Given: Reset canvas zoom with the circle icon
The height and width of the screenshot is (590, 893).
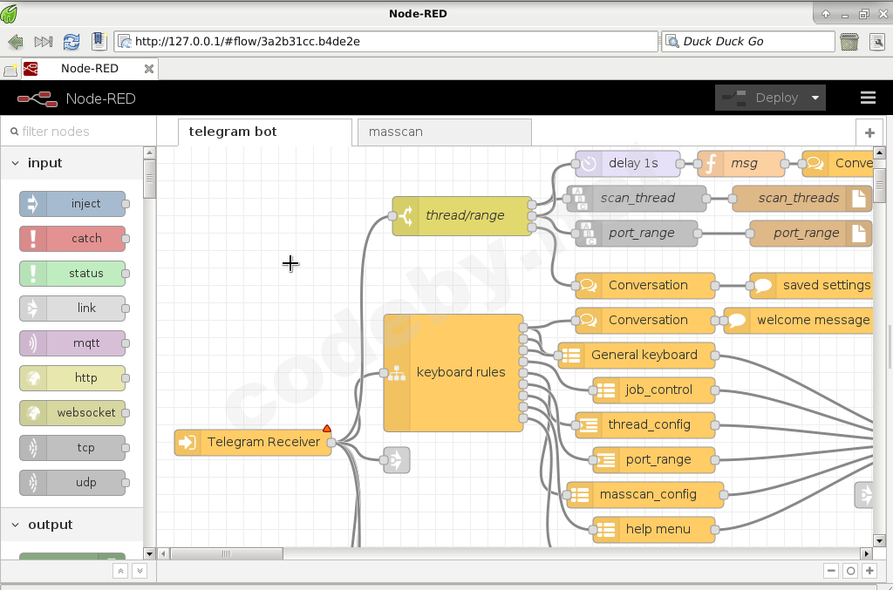Looking at the screenshot, I should [x=850, y=571].
